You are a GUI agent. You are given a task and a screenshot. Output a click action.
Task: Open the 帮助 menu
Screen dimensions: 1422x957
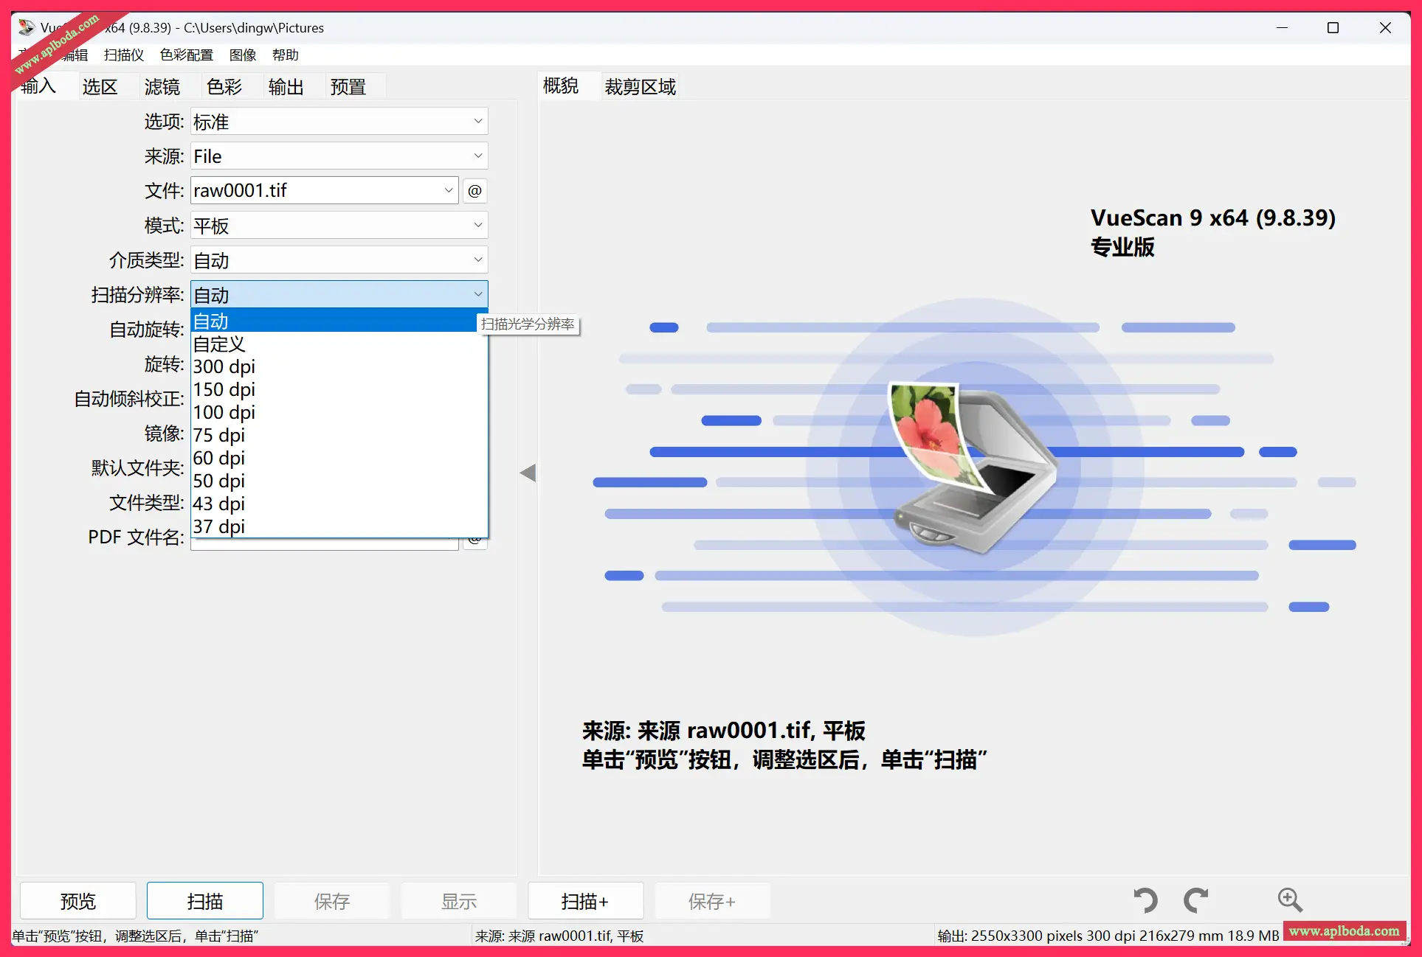(285, 55)
